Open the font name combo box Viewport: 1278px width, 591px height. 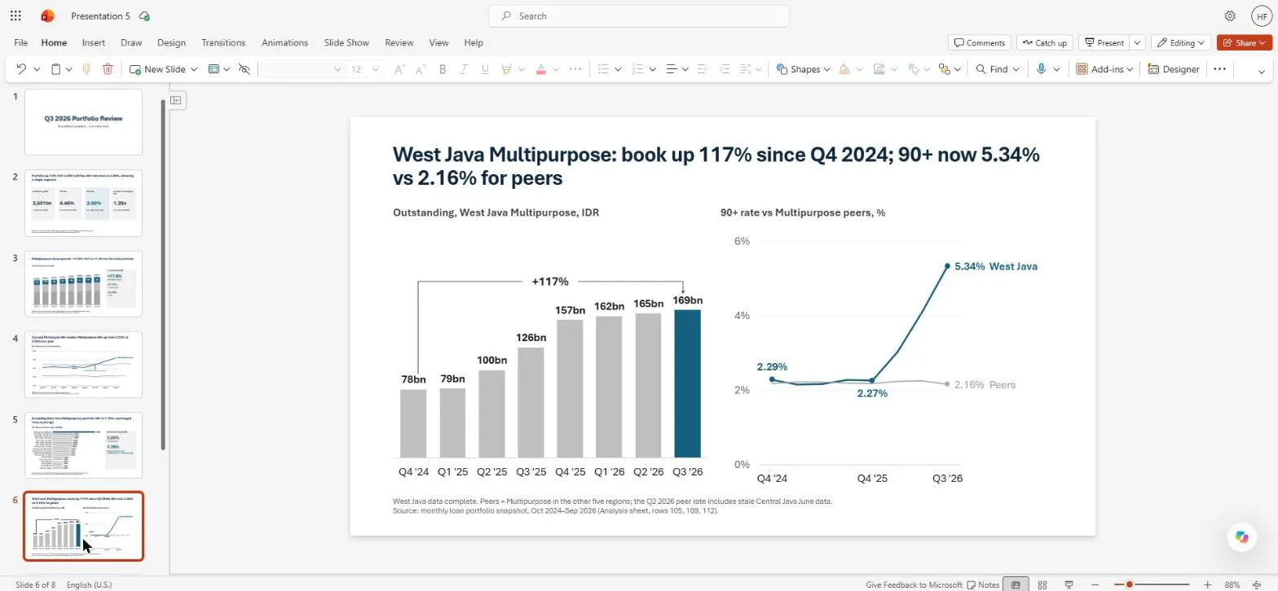(302, 69)
